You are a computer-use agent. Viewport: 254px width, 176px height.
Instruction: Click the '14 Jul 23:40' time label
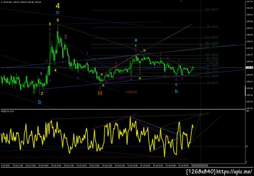click(133, 165)
